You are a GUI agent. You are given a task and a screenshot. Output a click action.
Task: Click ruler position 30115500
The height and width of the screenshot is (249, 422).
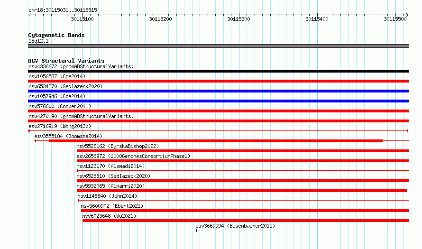tap(395, 19)
